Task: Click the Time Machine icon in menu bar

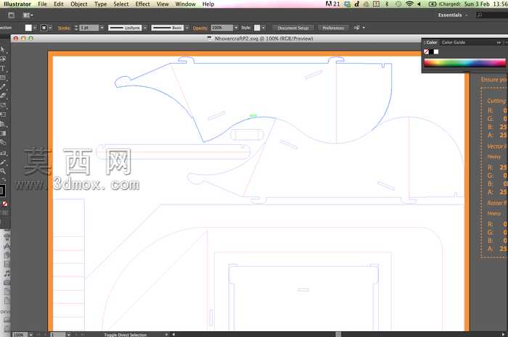Action: coord(398,4)
